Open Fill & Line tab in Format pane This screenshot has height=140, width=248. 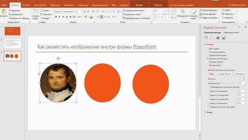coord(206,38)
